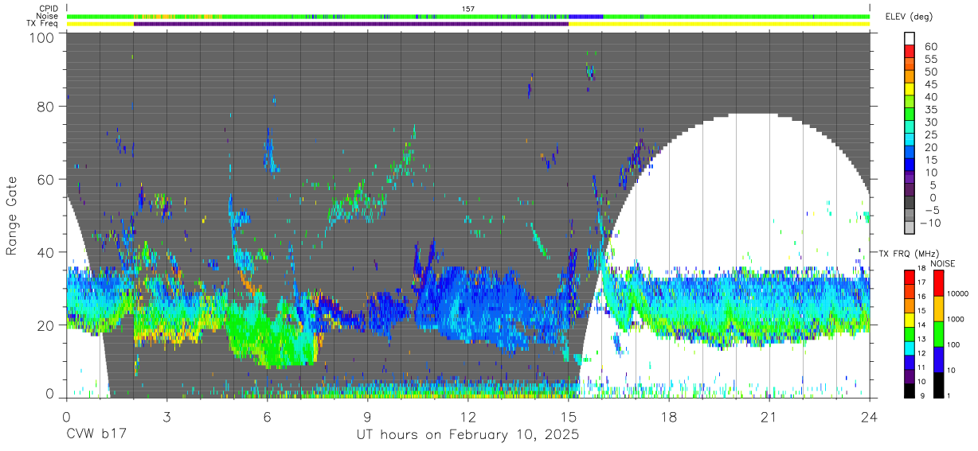Screen dimensions: 978x451
Task: Pick the light gray bottom ELEV color bar segment
Action: click(910, 227)
